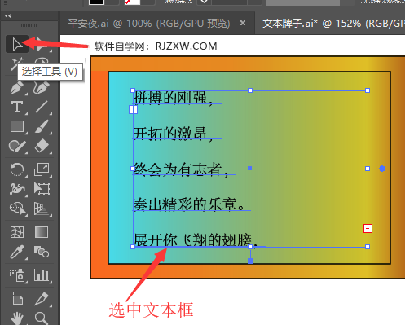Click the top-center handle of text box
Viewport: 405px width, 325px height.
click(x=250, y=90)
